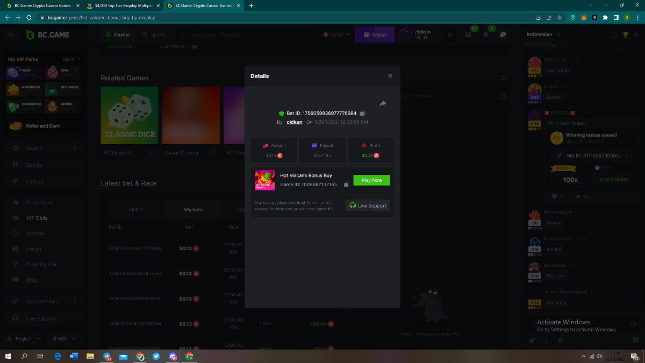
Task: Open the AVAX currency dropdown
Action: [337, 34]
